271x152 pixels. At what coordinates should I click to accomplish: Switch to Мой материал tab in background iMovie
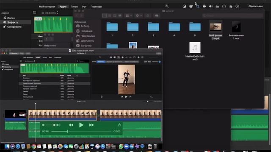47,7
